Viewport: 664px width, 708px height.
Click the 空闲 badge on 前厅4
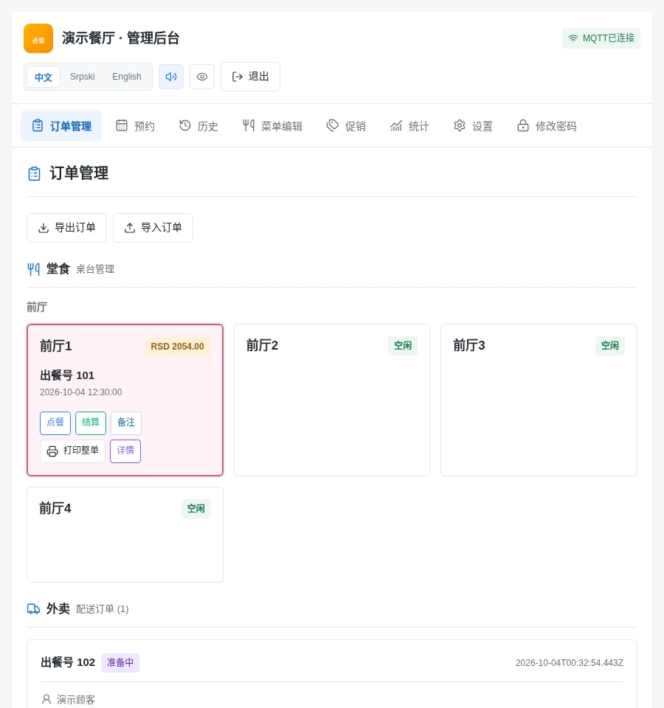196,509
